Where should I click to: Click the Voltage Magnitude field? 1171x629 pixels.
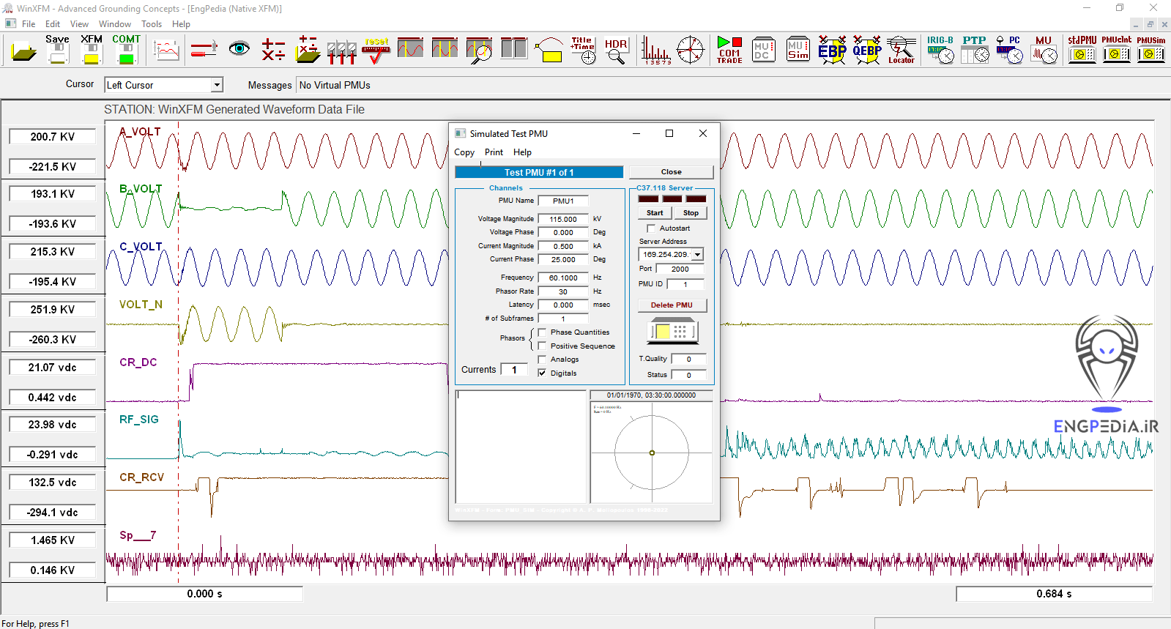[563, 219]
